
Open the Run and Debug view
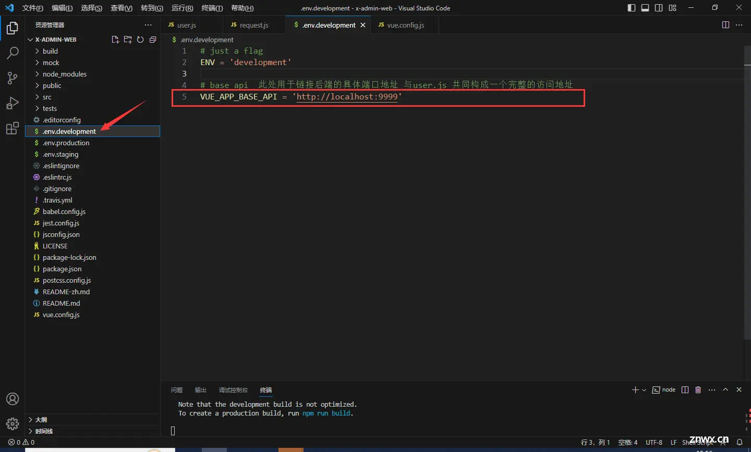click(13, 103)
